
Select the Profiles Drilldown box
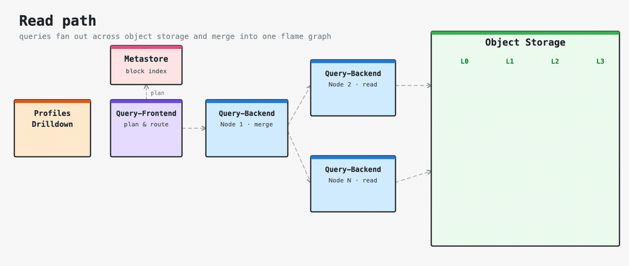(53, 128)
